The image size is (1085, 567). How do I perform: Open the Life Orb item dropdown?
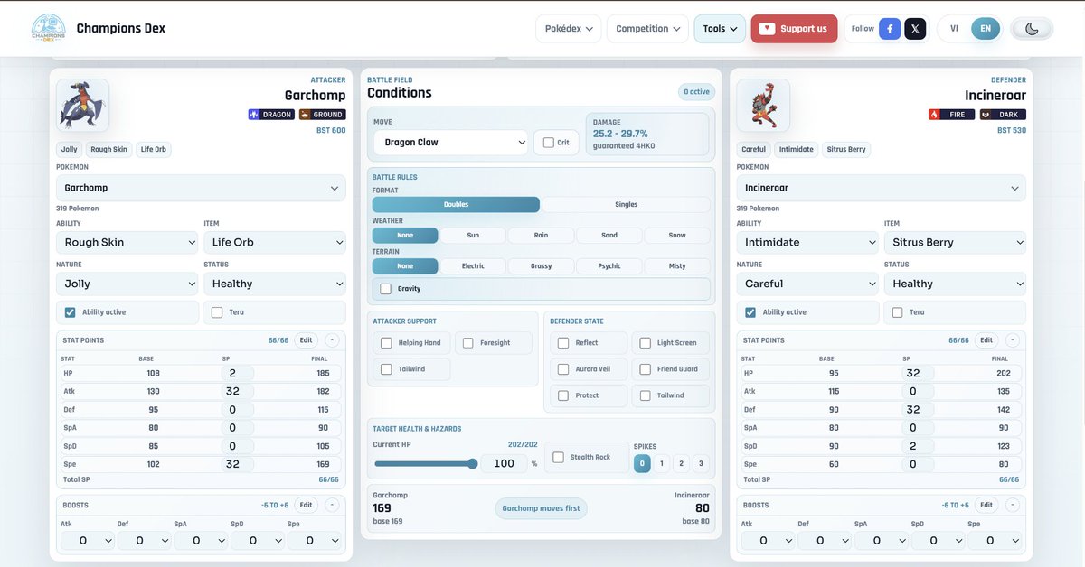point(275,242)
